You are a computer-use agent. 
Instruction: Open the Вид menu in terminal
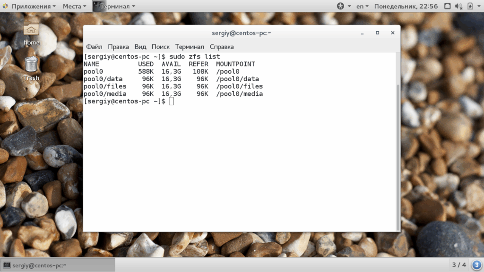[x=140, y=47]
